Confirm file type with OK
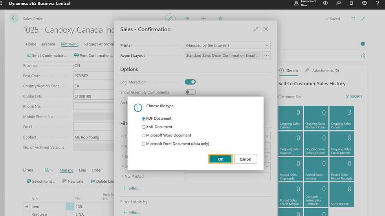 pyautogui.click(x=220, y=159)
